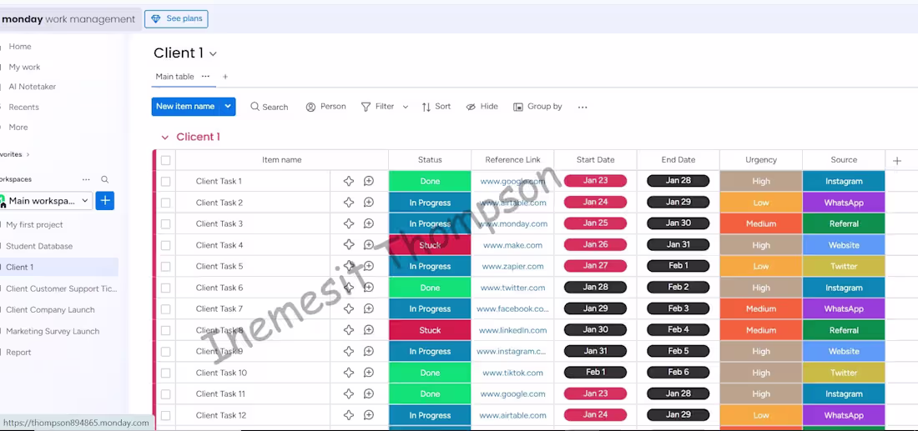
Task: Open AI sparkle icon for Client Task 10
Action: [x=349, y=373]
